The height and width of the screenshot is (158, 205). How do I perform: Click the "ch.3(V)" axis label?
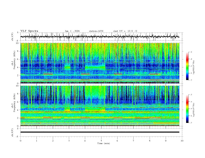[12, 132]
